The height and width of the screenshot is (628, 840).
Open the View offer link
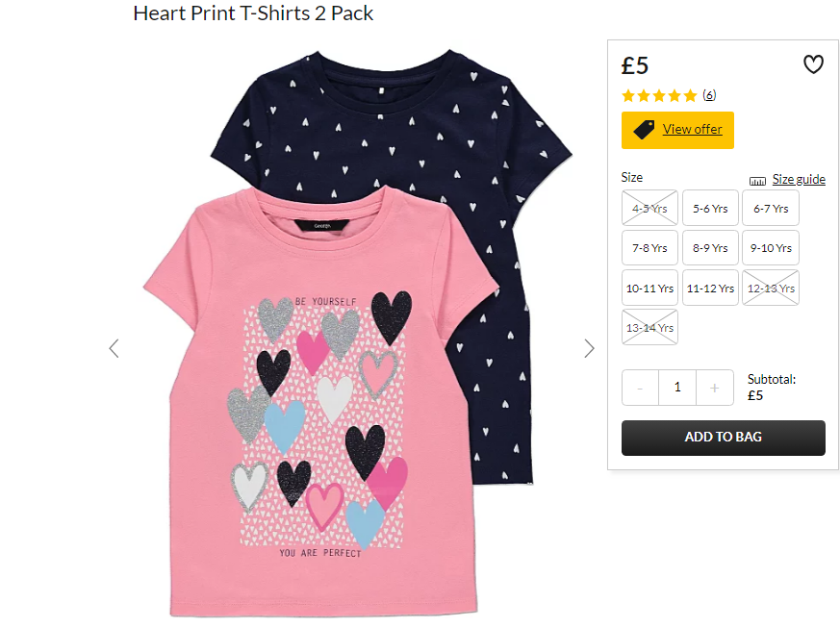click(692, 129)
